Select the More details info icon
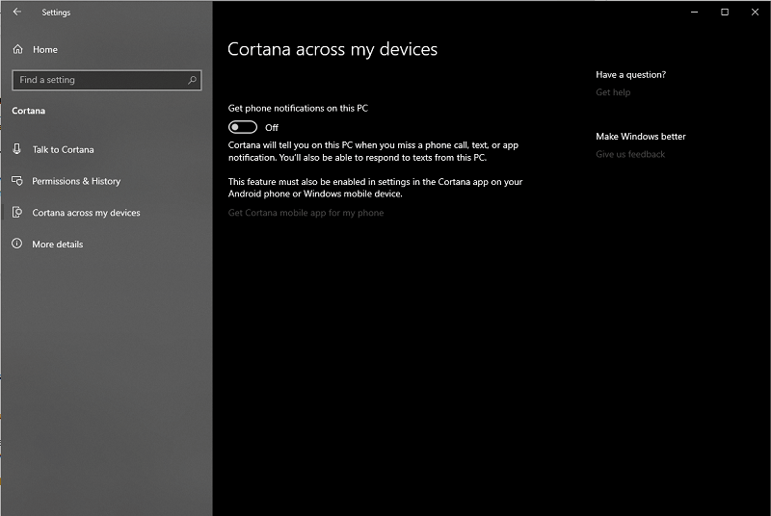The width and height of the screenshot is (771, 516). coord(17,244)
